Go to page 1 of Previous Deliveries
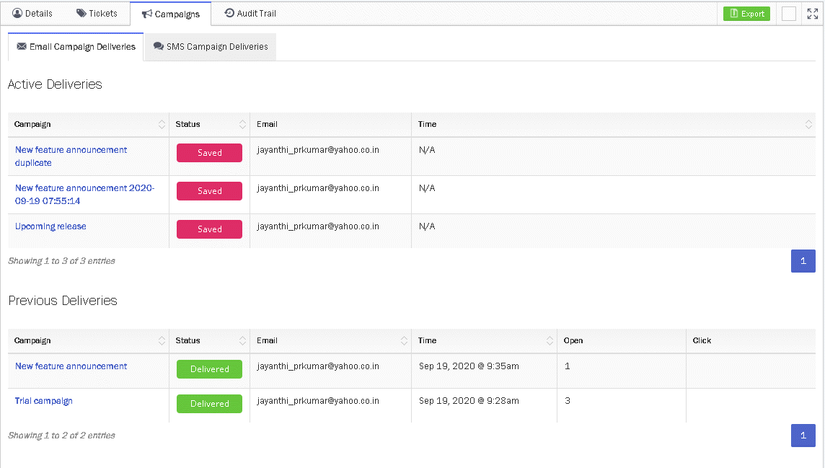Viewport: 825px width, 468px height. (803, 435)
